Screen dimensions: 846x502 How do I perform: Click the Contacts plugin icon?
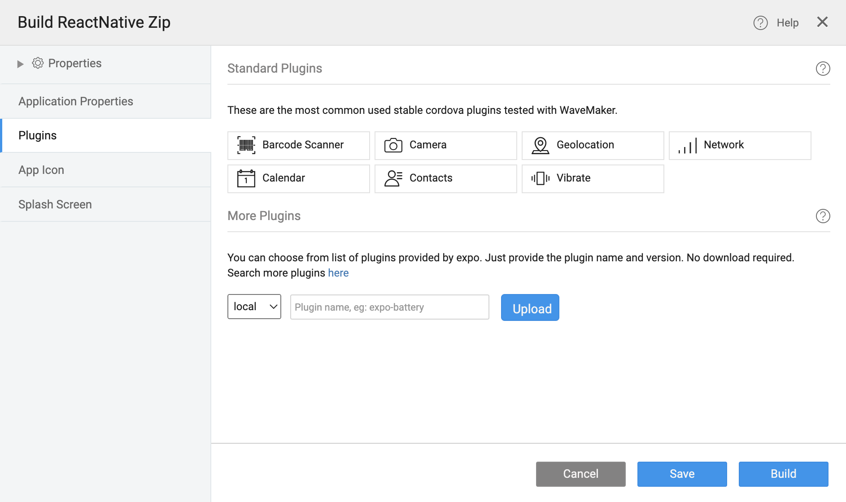point(393,178)
